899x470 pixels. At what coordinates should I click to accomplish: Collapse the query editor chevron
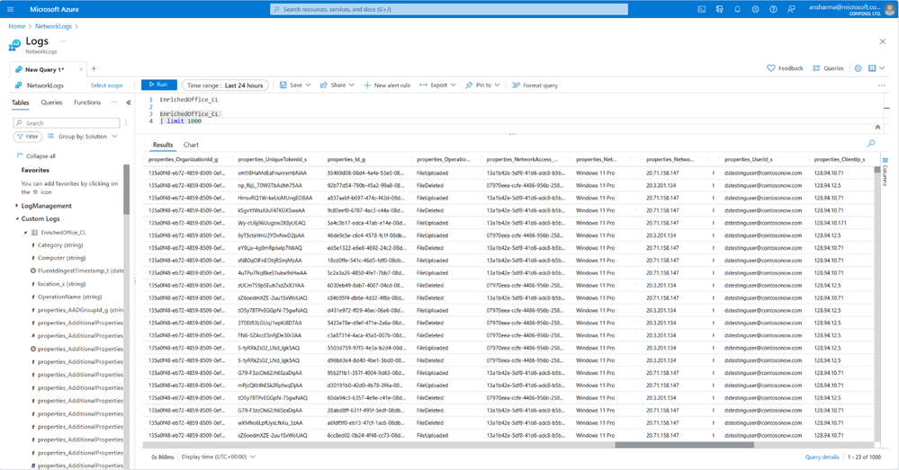(877, 127)
